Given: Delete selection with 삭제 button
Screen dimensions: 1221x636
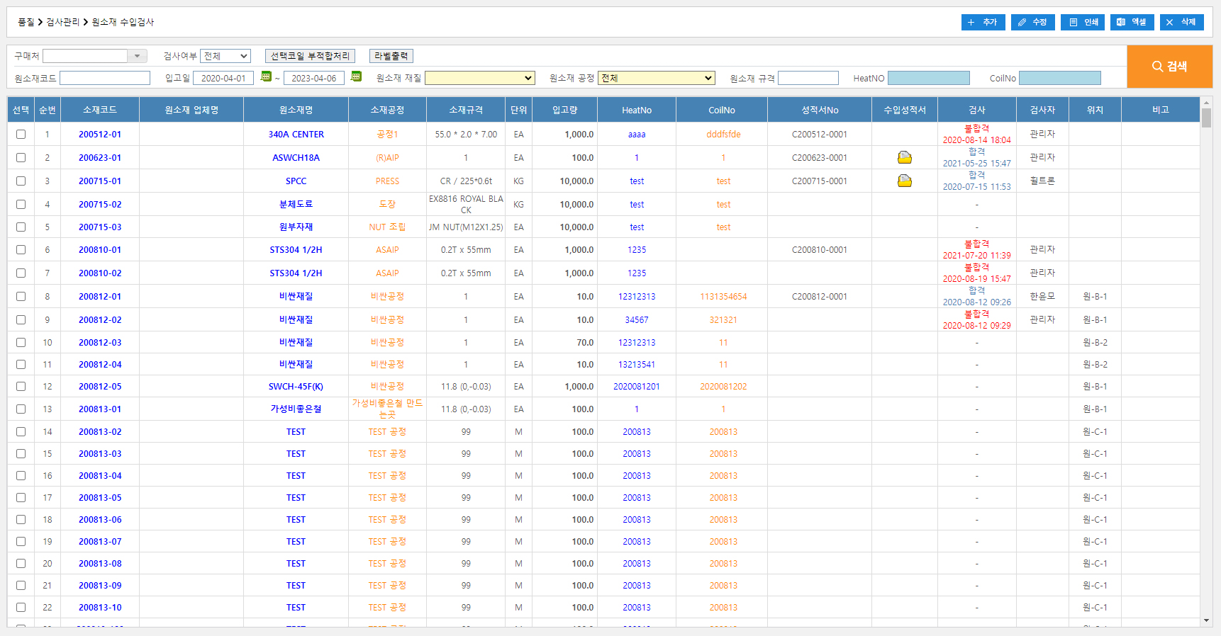Looking at the screenshot, I should [x=1181, y=22].
